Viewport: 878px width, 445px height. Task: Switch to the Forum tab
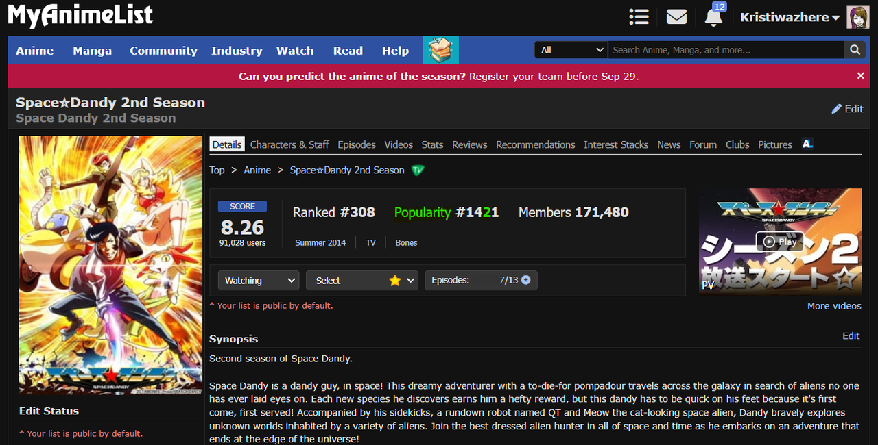[703, 144]
